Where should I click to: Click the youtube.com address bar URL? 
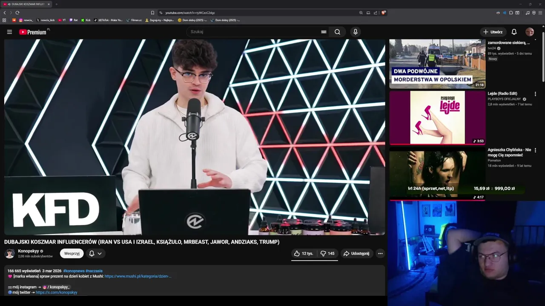pyautogui.click(x=190, y=13)
